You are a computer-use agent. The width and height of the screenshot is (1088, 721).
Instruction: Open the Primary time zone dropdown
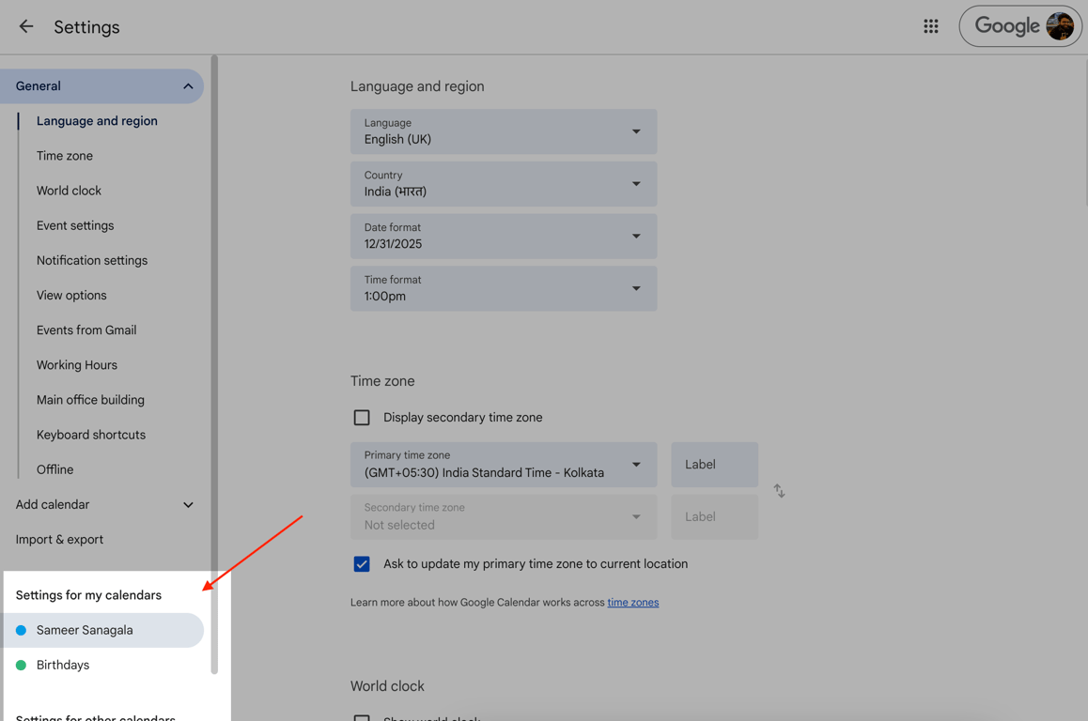pyautogui.click(x=504, y=465)
